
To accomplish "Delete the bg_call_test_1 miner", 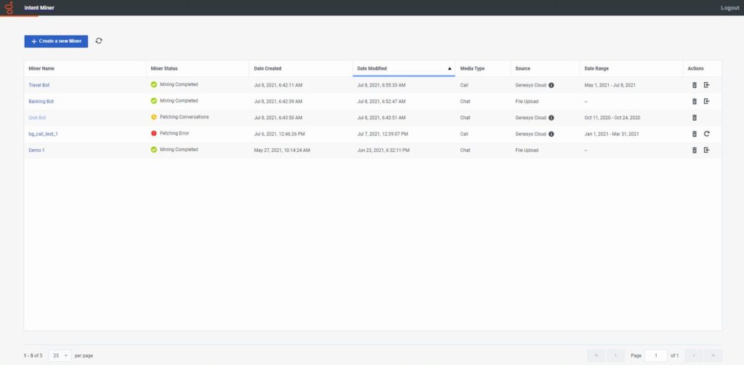I will 694,134.
